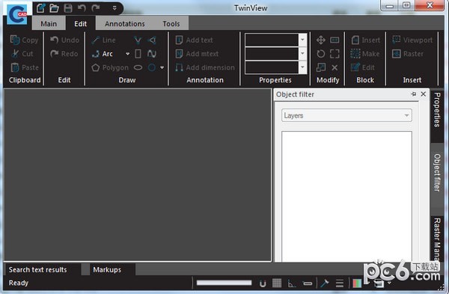Screen dimensions: 449x294
Task: Click the flashlight icon in status bar
Action: [325, 284]
